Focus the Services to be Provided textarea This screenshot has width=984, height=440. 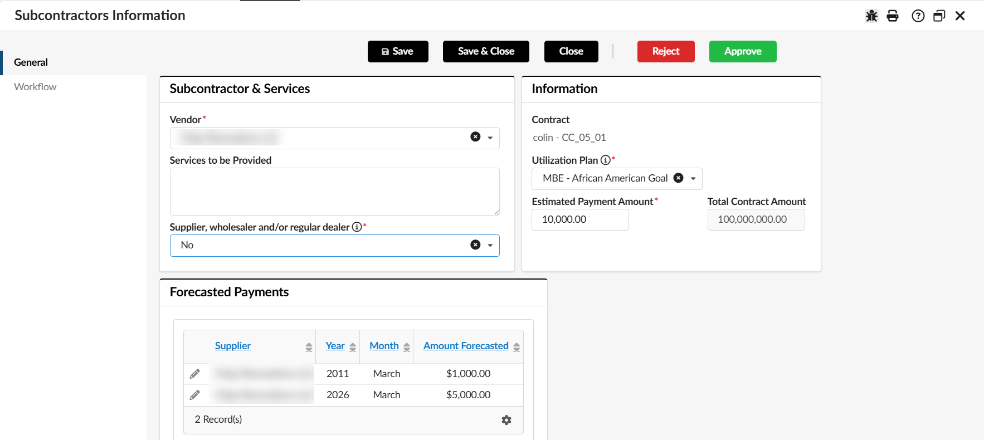pyautogui.click(x=334, y=192)
